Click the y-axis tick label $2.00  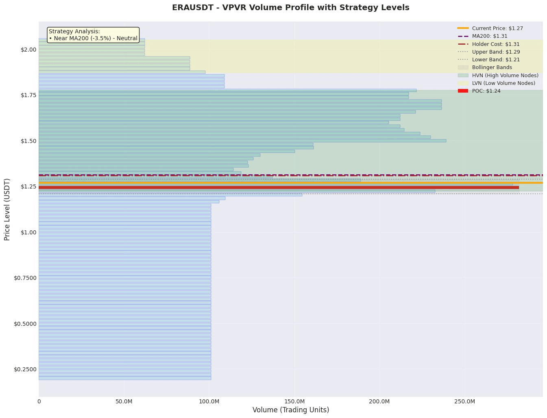pos(28,50)
